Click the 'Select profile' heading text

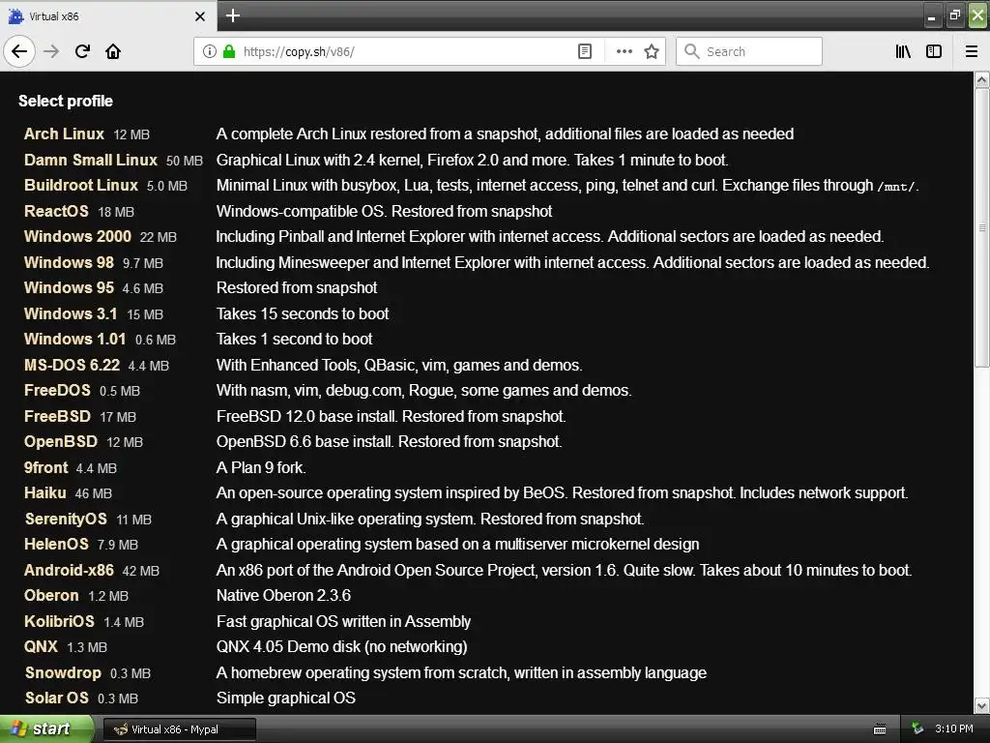click(66, 101)
